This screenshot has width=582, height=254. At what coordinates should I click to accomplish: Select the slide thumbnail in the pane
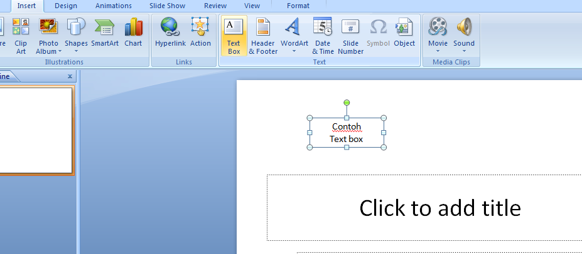[x=36, y=130]
